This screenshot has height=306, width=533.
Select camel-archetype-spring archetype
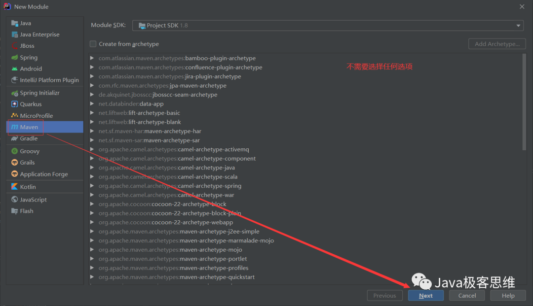click(x=170, y=186)
